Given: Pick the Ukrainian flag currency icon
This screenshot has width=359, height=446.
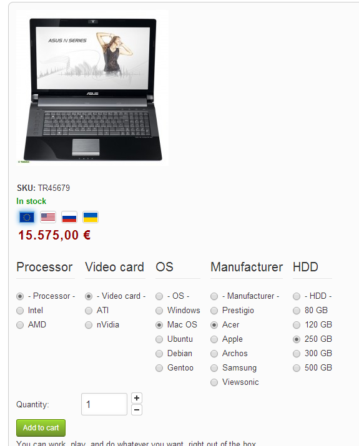Looking at the screenshot, I should (x=91, y=217).
